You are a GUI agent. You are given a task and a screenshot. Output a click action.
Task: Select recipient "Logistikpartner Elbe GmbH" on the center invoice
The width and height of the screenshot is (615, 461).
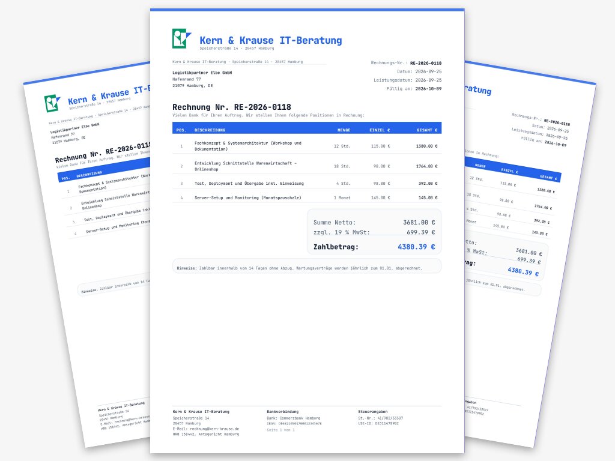tap(202, 73)
